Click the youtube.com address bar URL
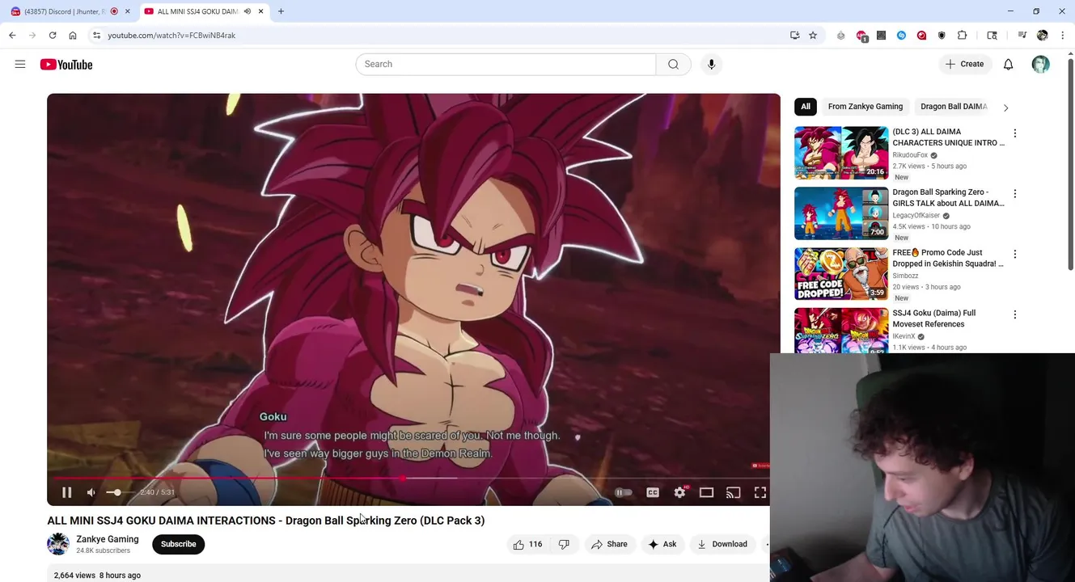The width and height of the screenshot is (1075, 582). pos(171,36)
